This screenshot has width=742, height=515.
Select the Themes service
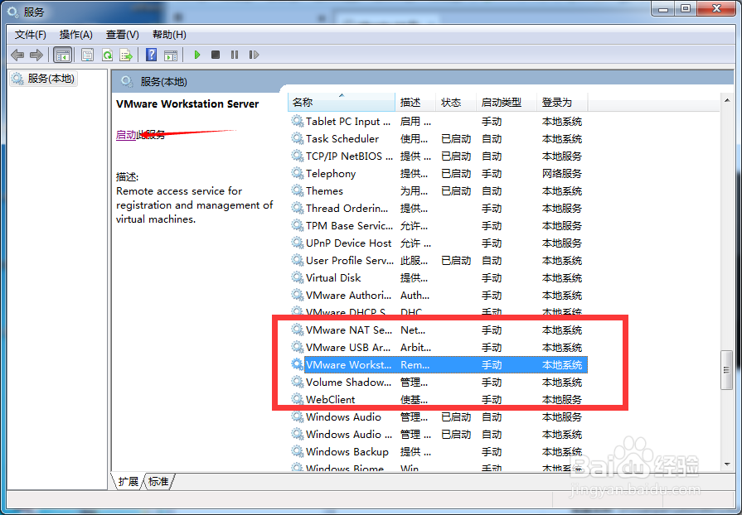[x=439, y=191]
